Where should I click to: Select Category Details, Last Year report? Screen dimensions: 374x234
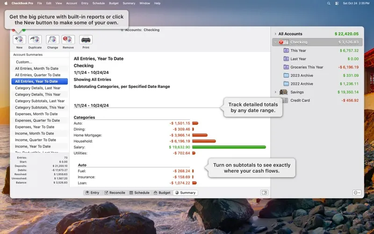tap(40, 88)
